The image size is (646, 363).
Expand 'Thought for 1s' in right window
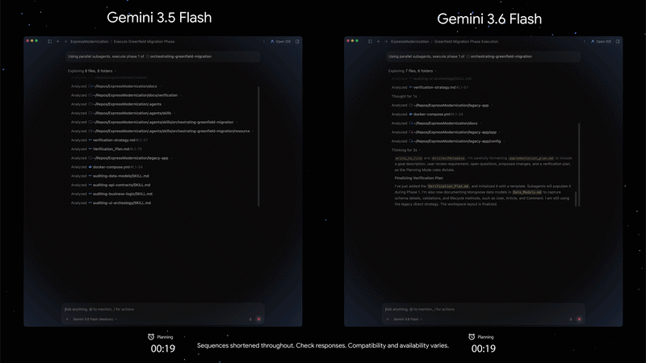(x=405, y=96)
